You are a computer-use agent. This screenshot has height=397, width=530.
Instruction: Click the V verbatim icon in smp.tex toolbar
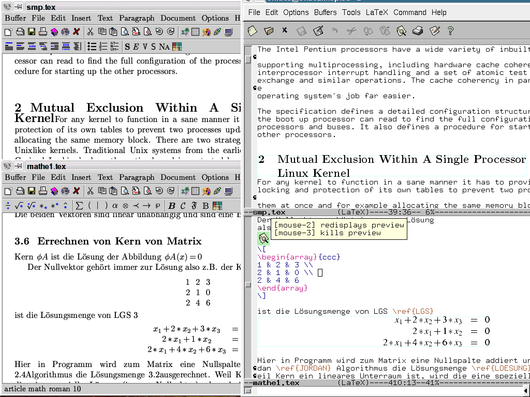pyautogui.click(x=145, y=47)
